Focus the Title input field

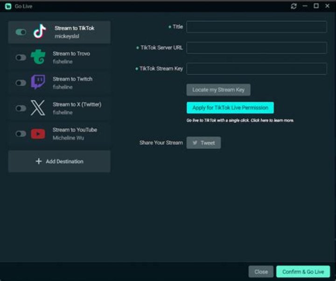257,27
